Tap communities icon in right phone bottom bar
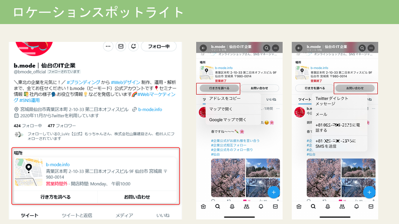Screen dimensions: 399x224 (x=342, y=207)
